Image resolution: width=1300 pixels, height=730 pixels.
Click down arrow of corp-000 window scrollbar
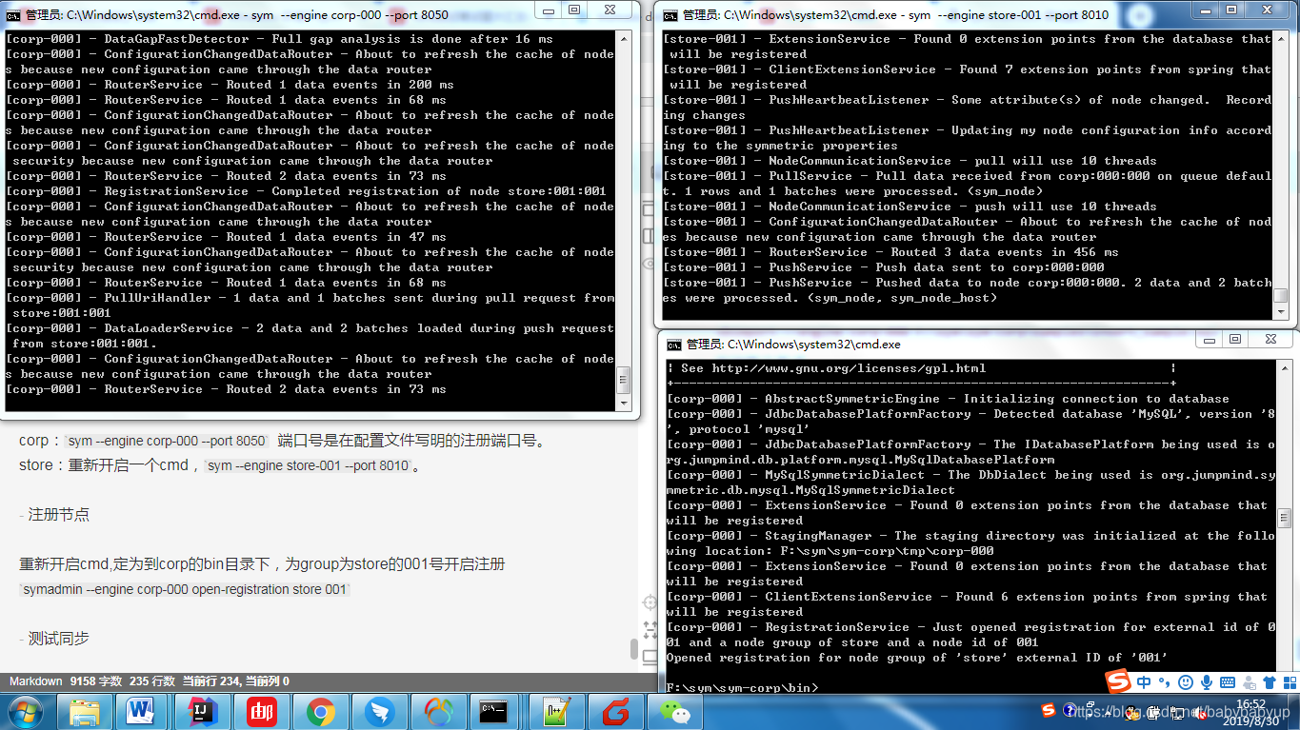point(623,404)
